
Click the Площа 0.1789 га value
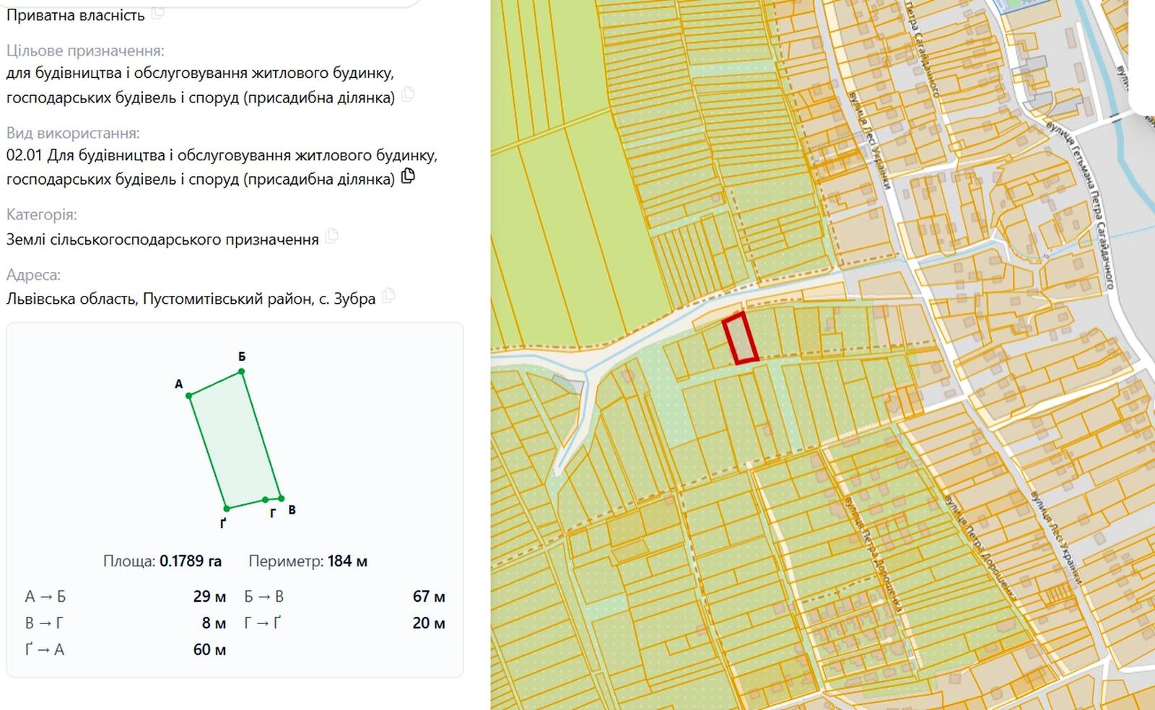point(191,561)
